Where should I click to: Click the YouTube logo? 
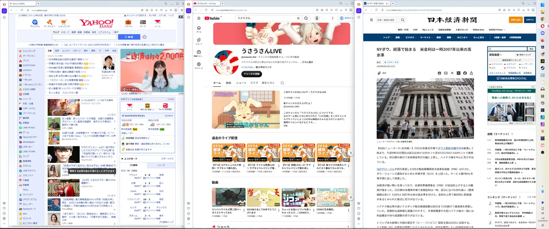[212, 18]
